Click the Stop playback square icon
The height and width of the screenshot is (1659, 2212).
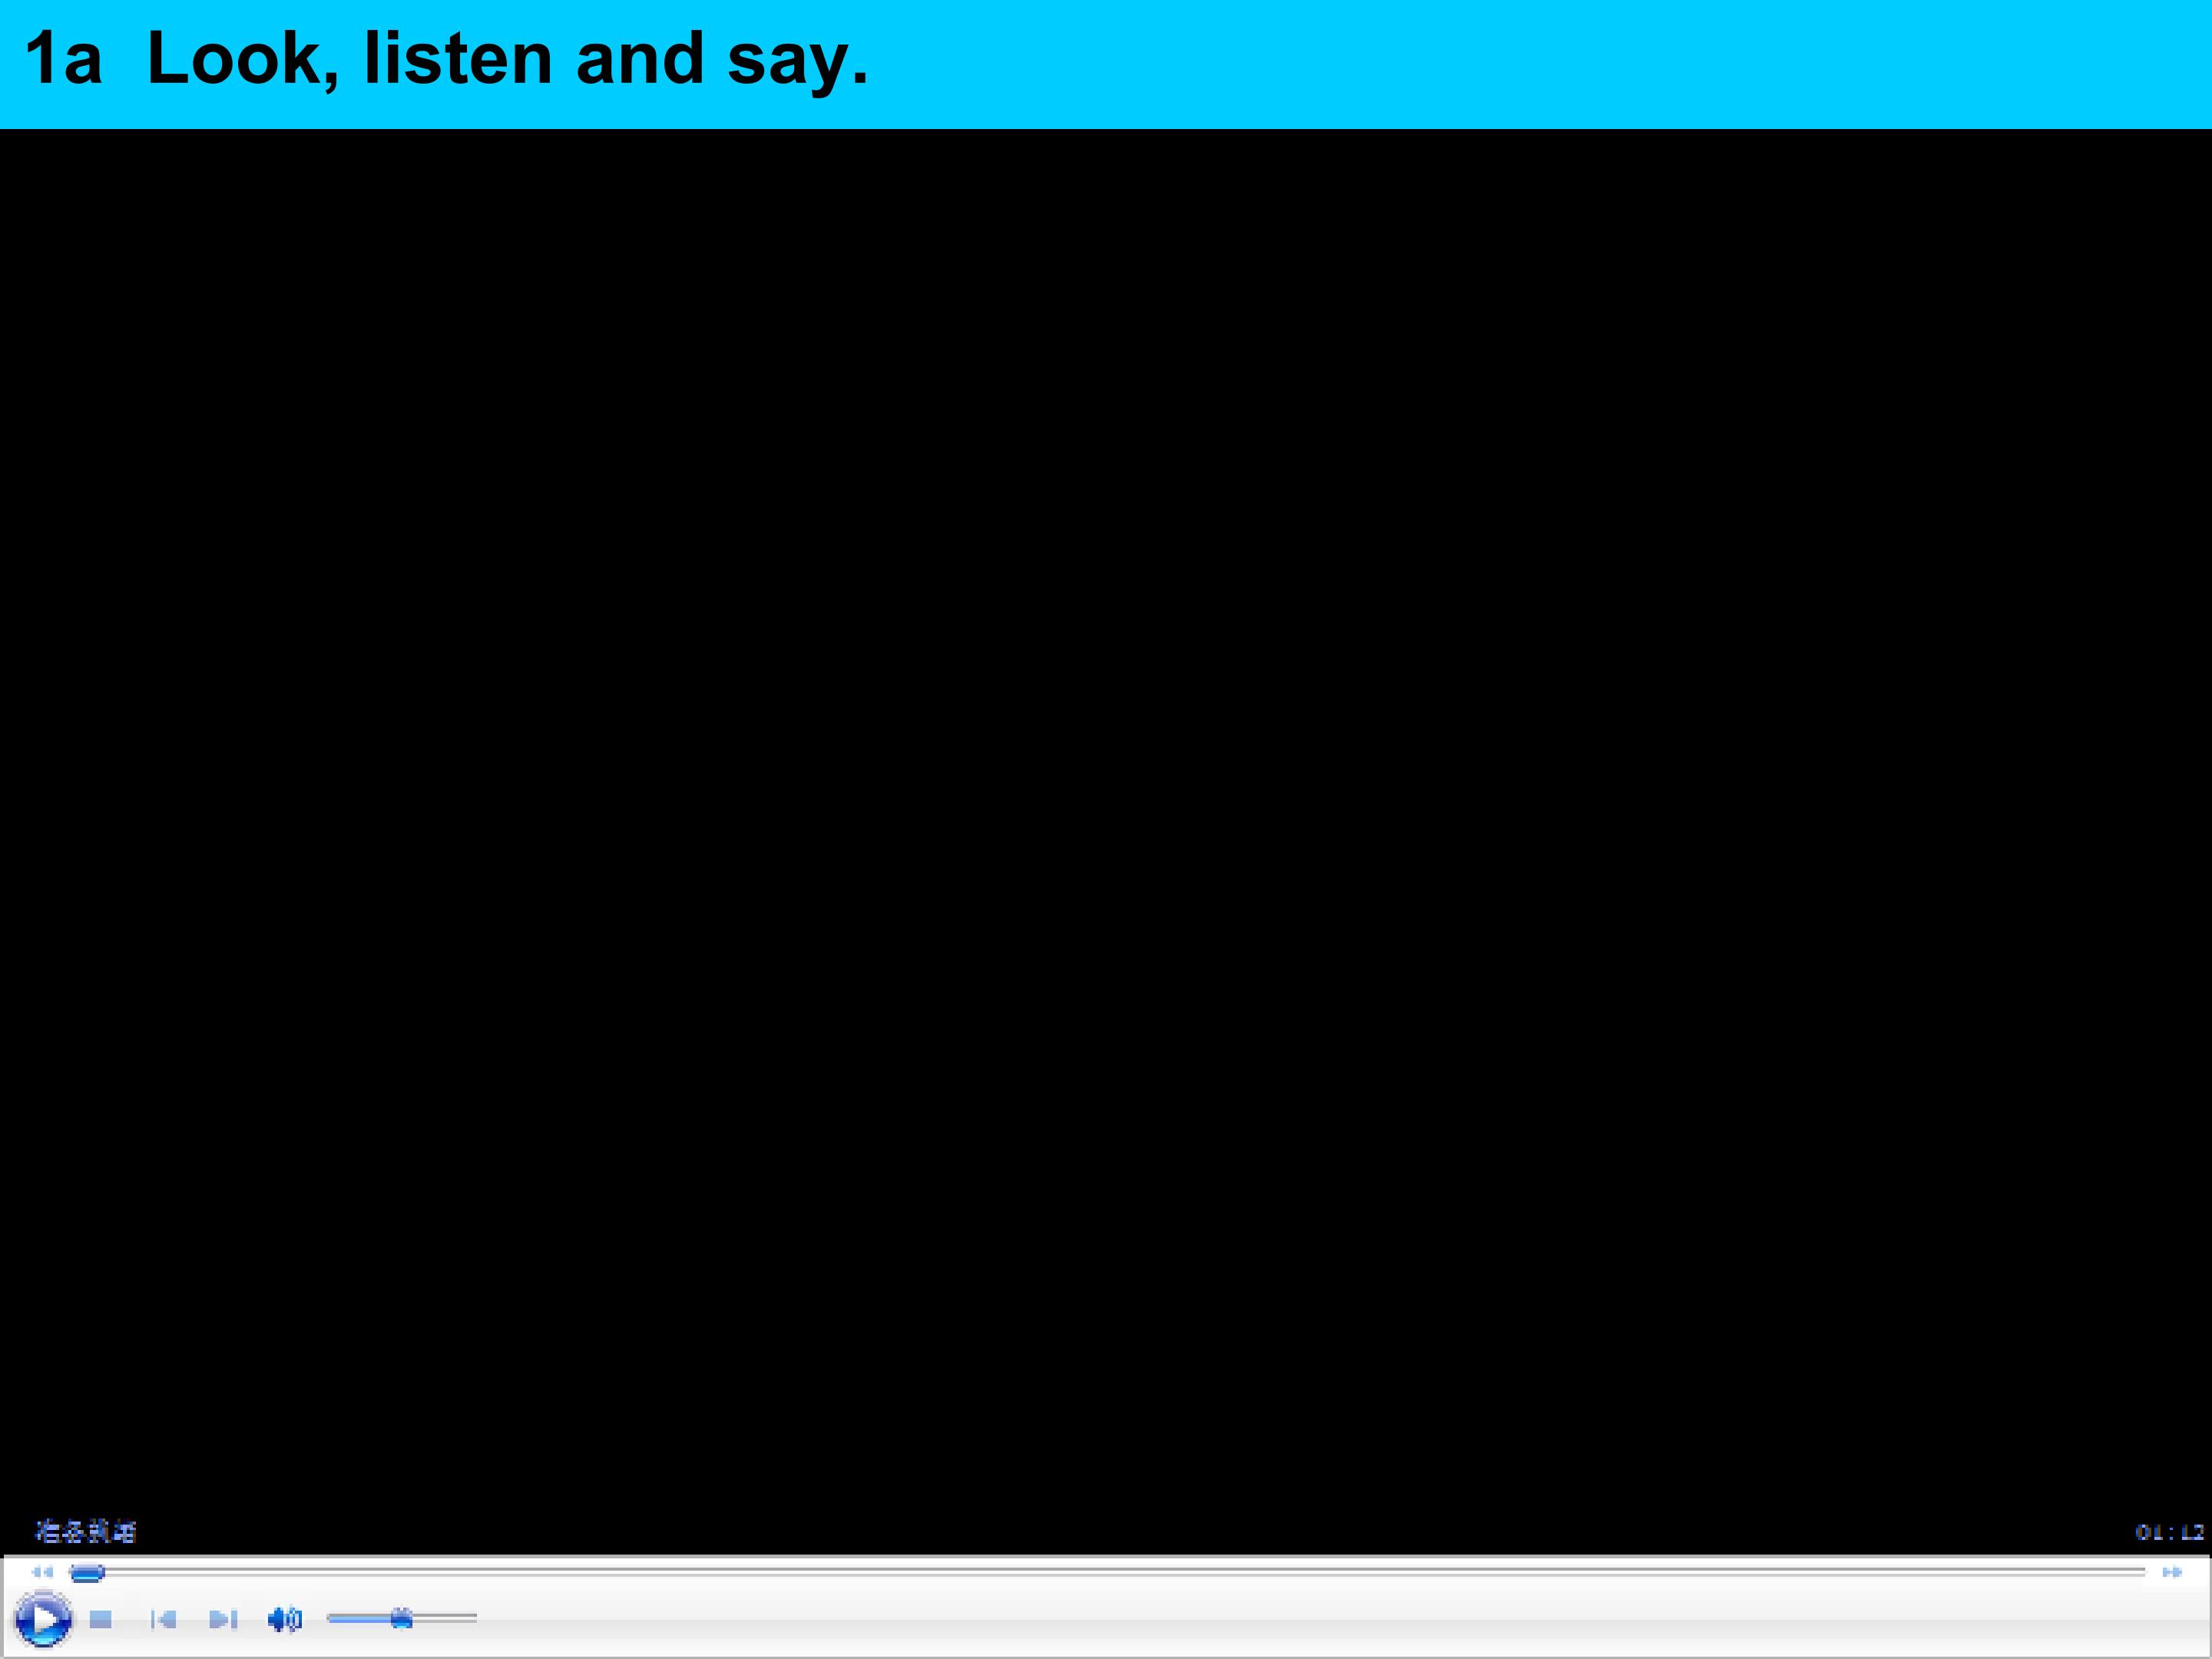click(100, 1619)
